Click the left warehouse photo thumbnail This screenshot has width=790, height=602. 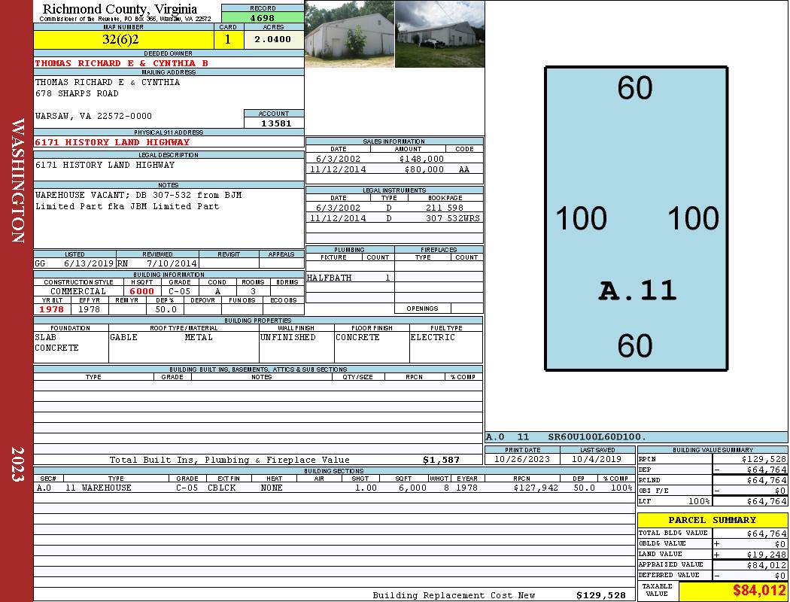pos(349,34)
